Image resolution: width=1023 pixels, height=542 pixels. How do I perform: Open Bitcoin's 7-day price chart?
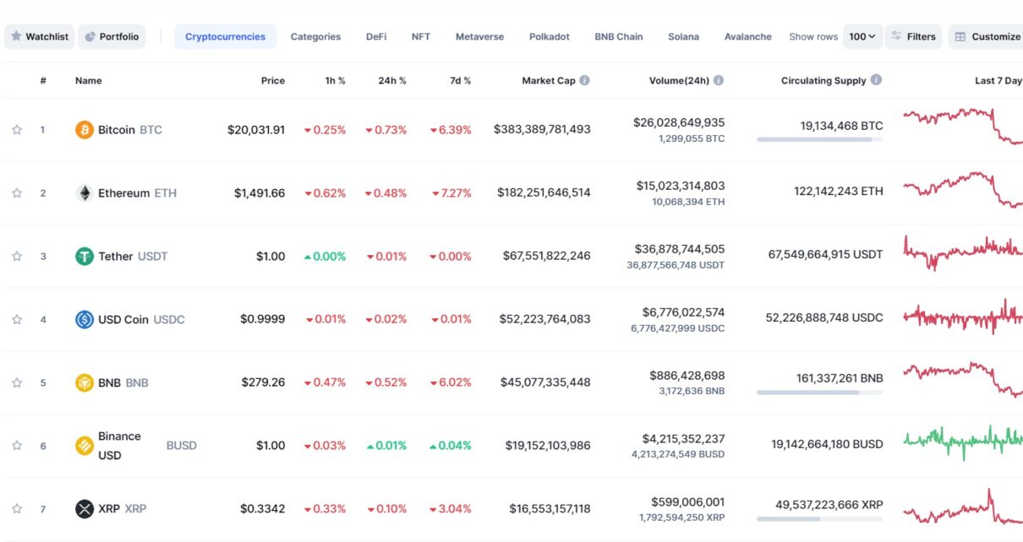(x=963, y=126)
